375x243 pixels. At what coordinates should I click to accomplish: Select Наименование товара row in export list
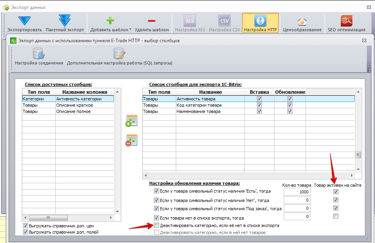point(248,111)
